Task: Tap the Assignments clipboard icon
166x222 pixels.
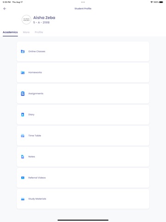Action: click(23, 93)
